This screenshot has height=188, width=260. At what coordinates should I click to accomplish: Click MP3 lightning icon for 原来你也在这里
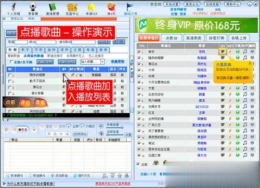230,149
